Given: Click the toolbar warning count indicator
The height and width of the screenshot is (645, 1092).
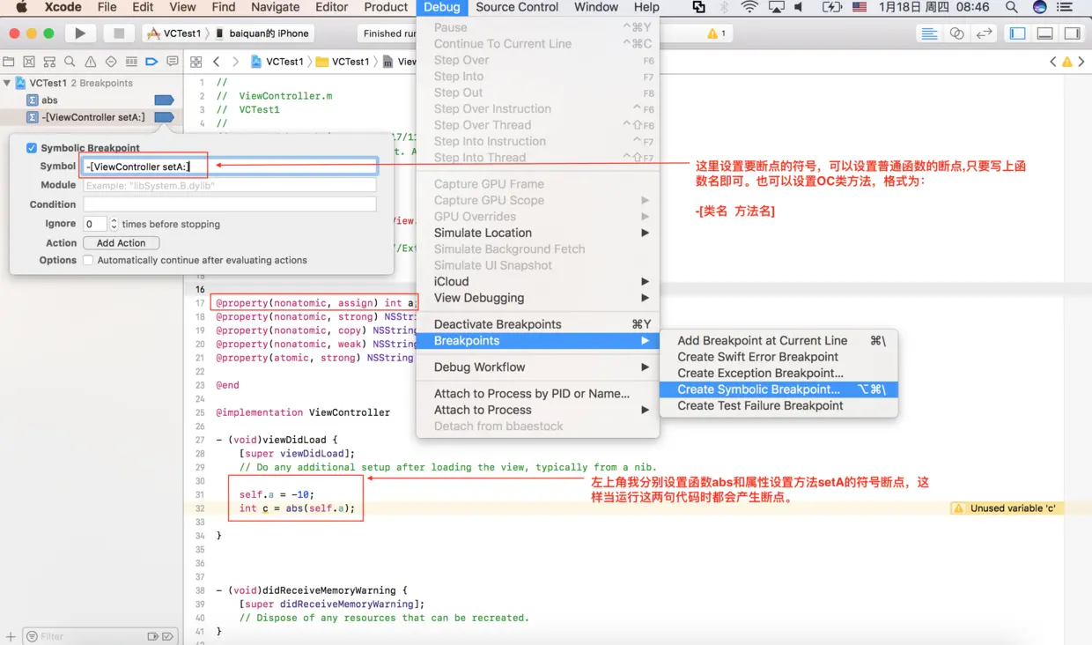Looking at the screenshot, I should 717,33.
